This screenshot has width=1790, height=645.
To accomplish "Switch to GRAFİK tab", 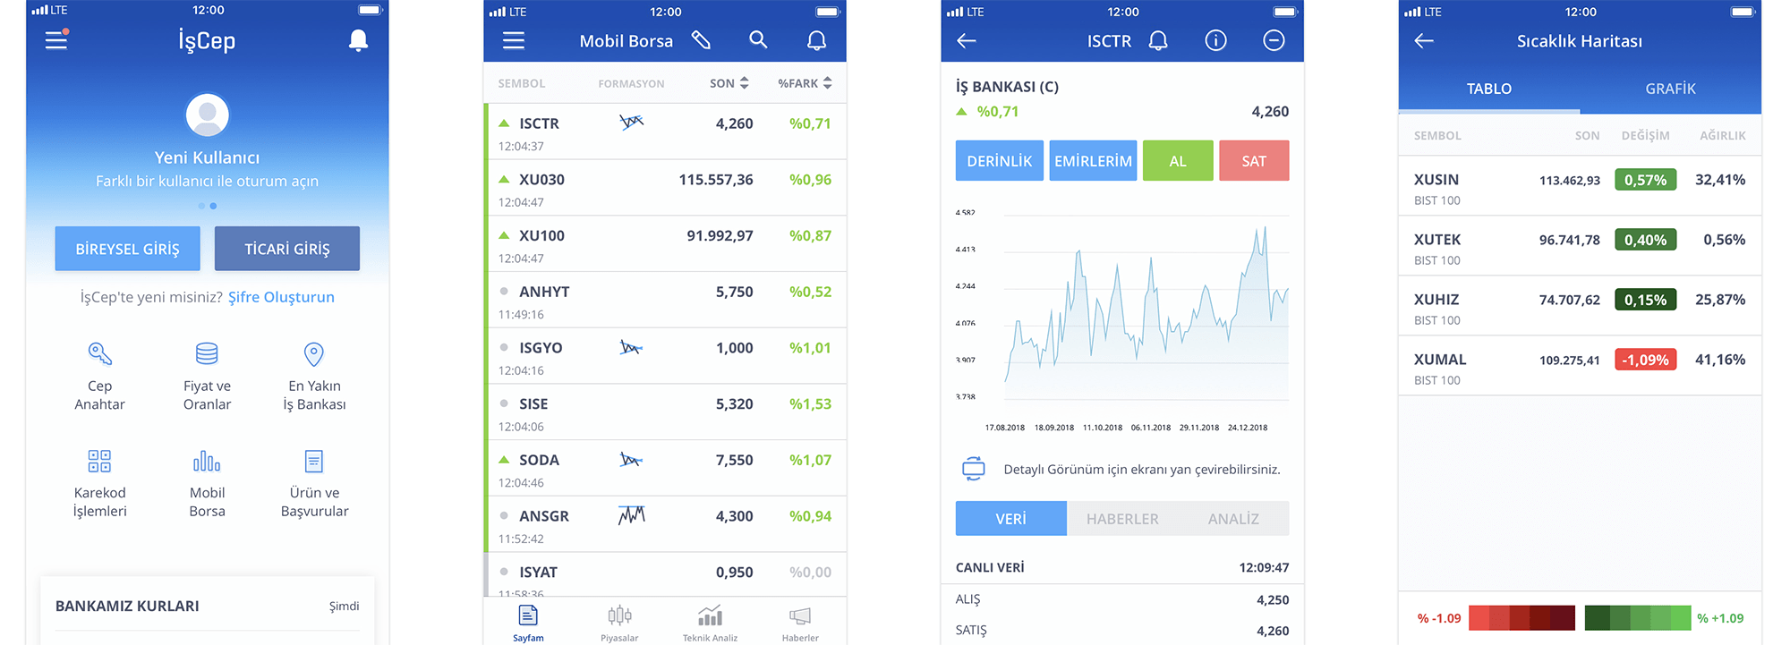I will click(x=1670, y=89).
